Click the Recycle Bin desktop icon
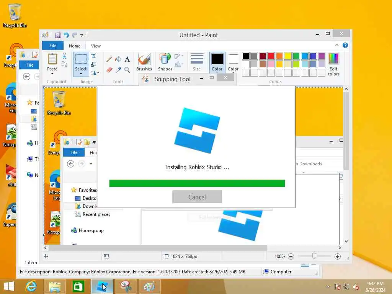The width and height of the screenshot is (392, 294). click(15, 15)
